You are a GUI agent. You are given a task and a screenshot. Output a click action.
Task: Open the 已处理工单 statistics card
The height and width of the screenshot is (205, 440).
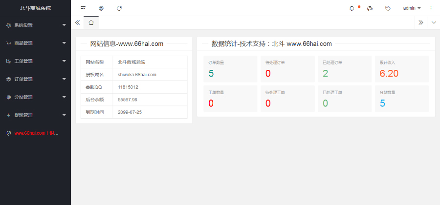[345, 99]
